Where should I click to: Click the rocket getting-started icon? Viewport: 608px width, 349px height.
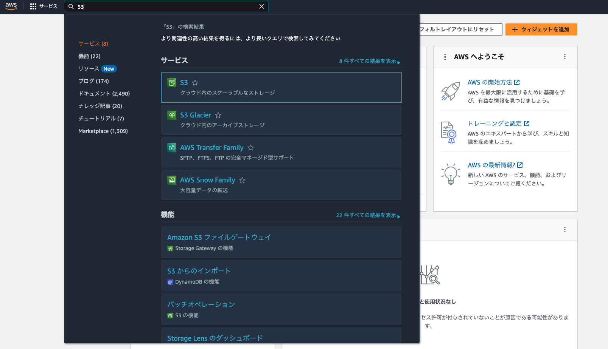tap(450, 91)
